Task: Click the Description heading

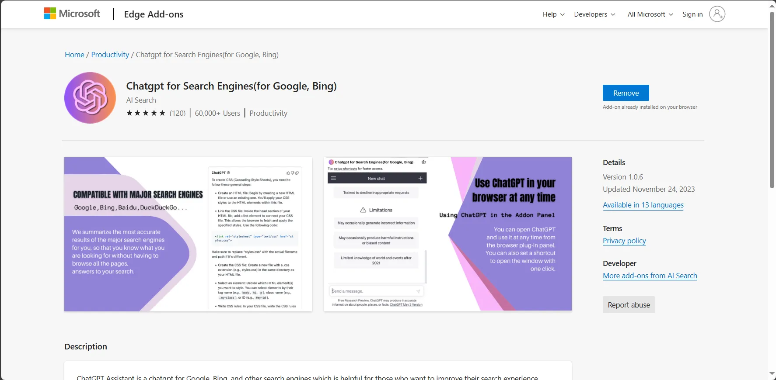Action: pyautogui.click(x=86, y=346)
